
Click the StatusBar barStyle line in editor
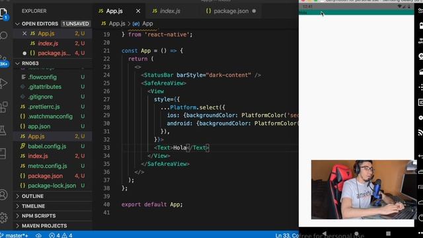coord(201,75)
